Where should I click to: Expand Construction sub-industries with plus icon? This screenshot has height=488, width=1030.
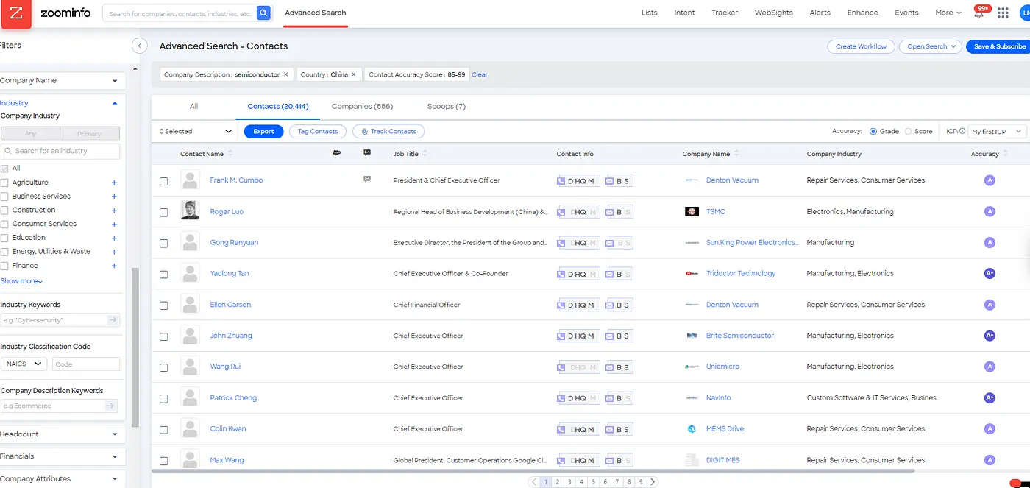114,211
